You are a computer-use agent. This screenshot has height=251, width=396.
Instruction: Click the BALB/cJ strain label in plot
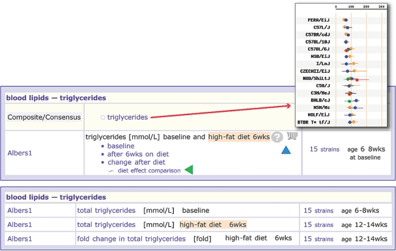tap(320, 100)
